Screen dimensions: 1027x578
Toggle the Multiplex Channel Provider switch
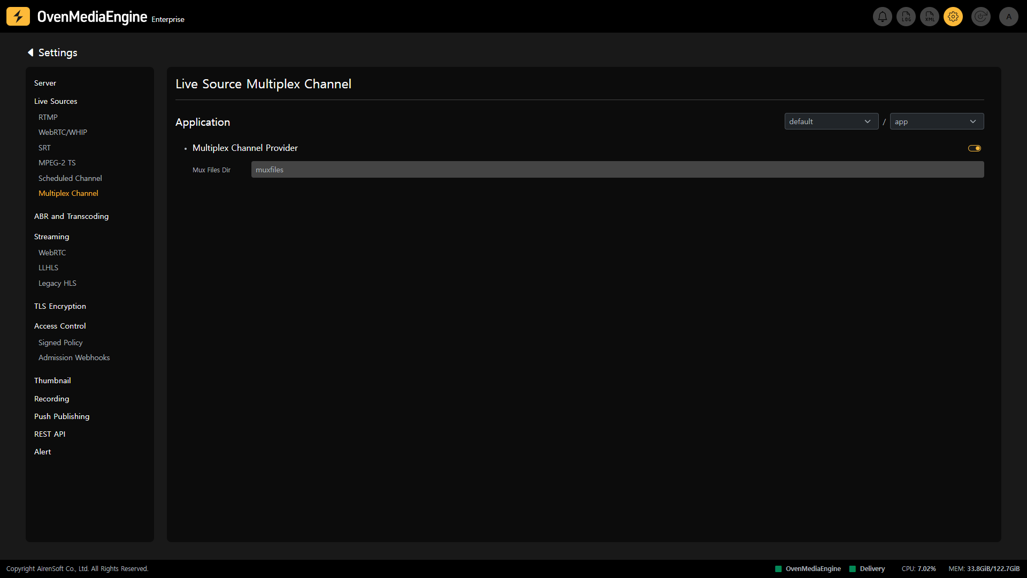[x=974, y=148]
